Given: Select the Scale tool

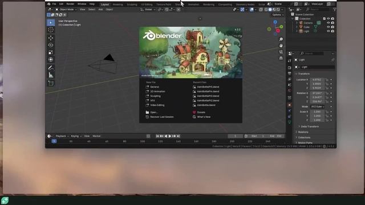Looking at the screenshot, I should pos(51,52).
